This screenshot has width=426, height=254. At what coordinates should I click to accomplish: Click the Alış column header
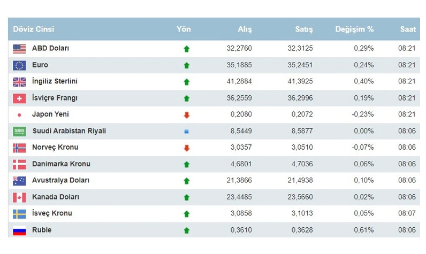pos(245,29)
